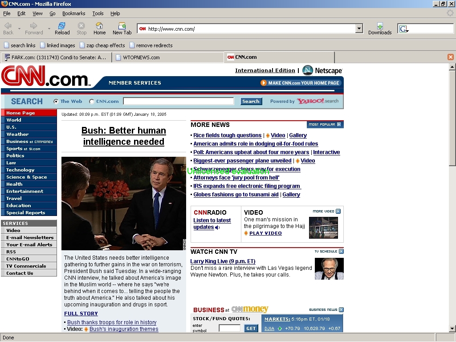
Task: Click the vertical scrollbar down arrow
Action: (x=452, y=329)
